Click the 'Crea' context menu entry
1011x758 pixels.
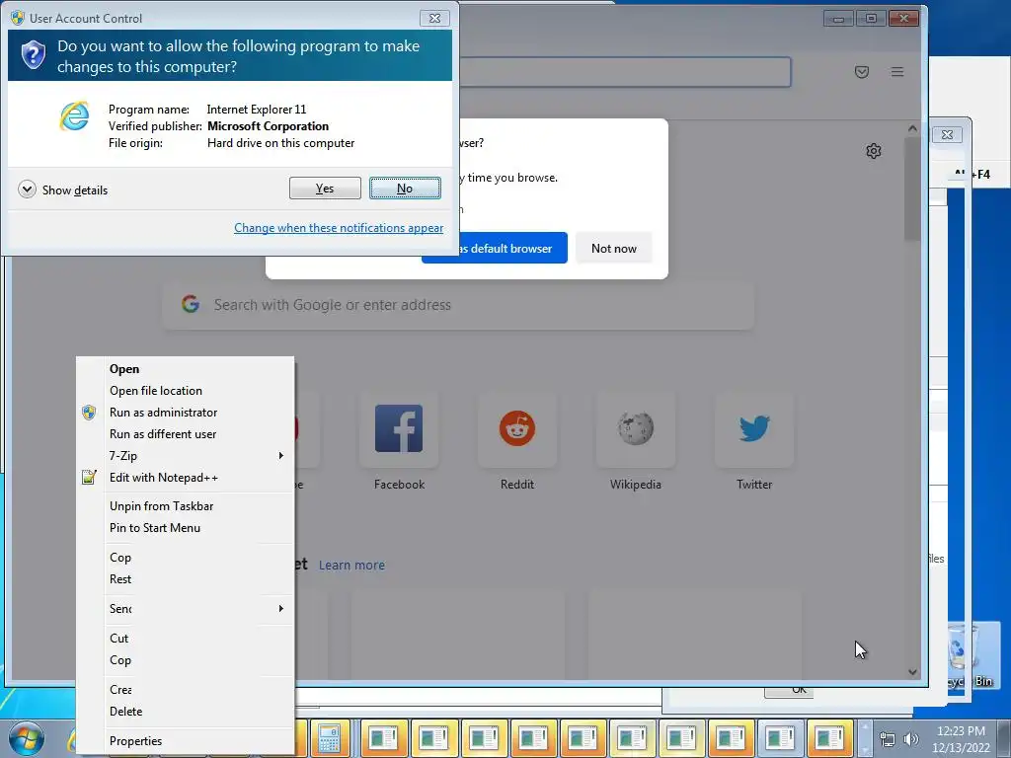click(185, 690)
